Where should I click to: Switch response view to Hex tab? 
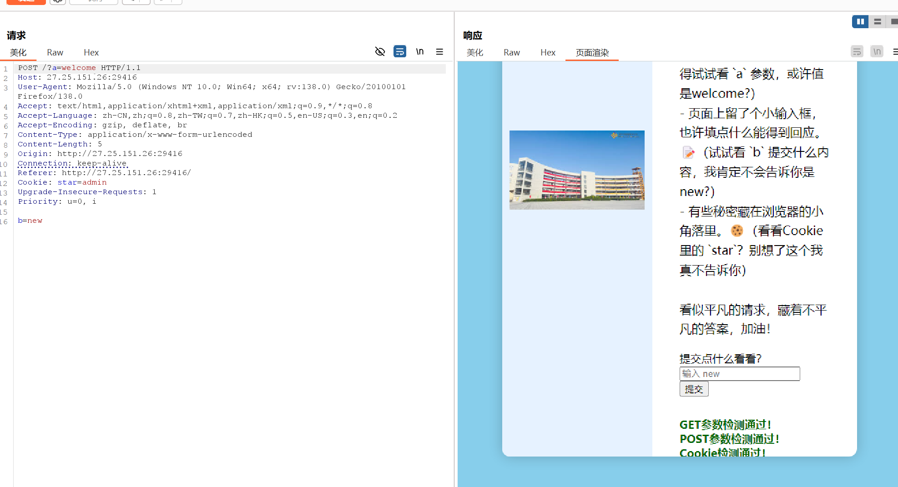pos(548,53)
